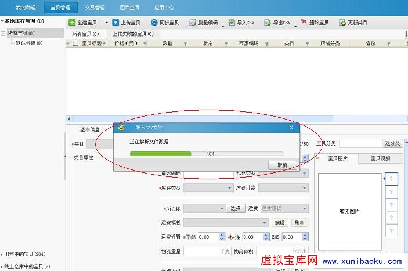This screenshot has width=408, height=271.
Task: Click 取消 to cancel the CSV import
Action: coord(282,165)
